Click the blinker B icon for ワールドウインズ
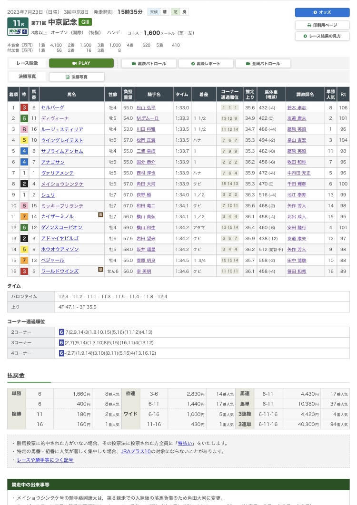This screenshot has height=505, width=357. tap(100, 269)
